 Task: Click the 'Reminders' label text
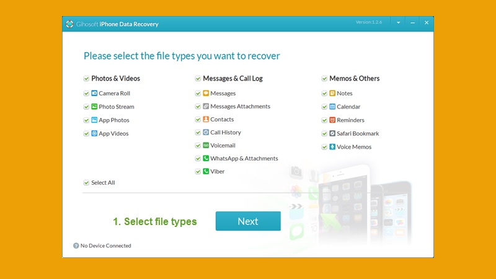(350, 120)
